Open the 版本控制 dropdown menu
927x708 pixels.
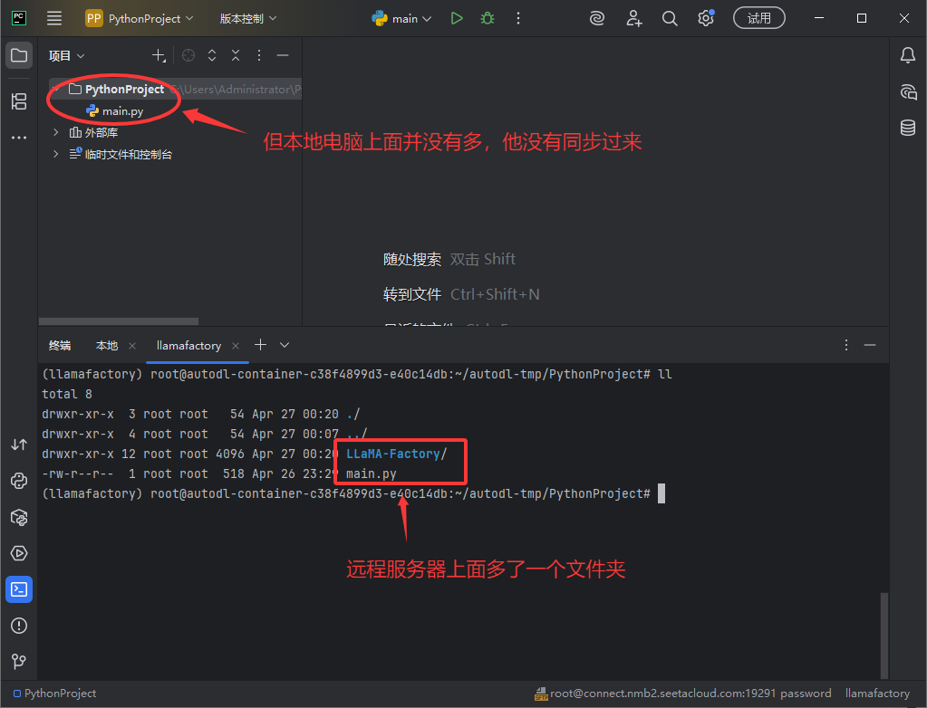pos(247,18)
